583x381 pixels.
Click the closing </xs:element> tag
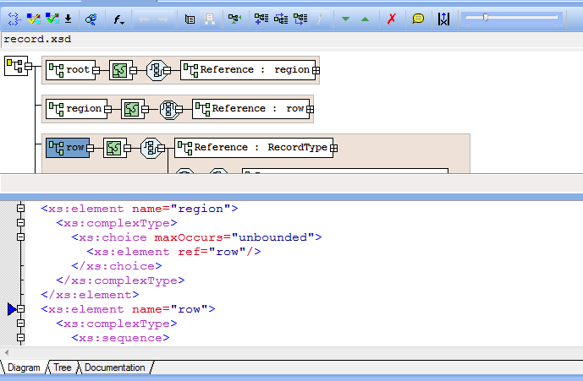(x=90, y=295)
